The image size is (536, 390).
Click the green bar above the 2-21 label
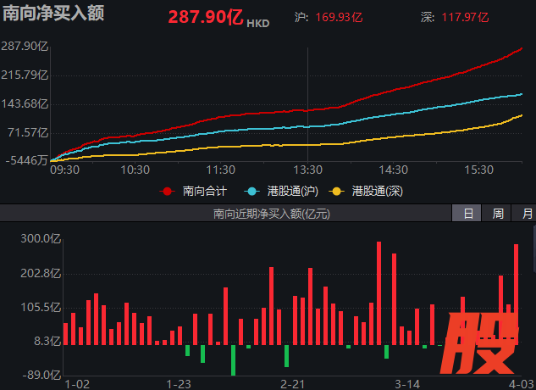(287, 355)
